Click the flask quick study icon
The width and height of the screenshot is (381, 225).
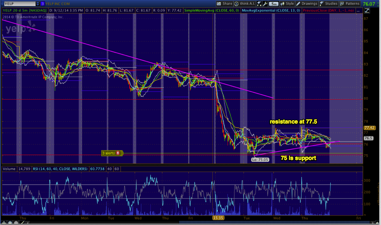(259, 4)
